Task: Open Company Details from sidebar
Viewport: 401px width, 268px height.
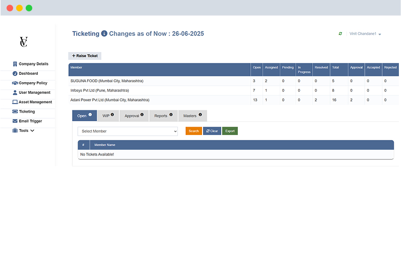Action: 34,64
